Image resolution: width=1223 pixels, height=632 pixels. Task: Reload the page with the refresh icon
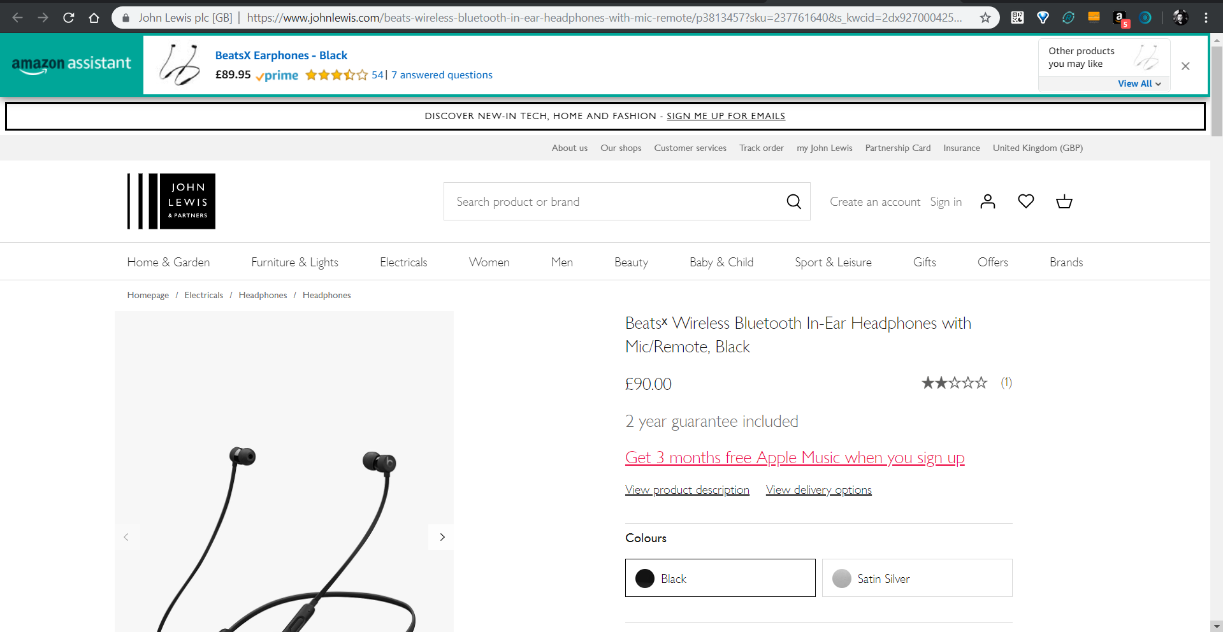(69, 18)
